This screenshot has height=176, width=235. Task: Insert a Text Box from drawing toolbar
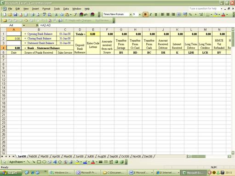tap(50, 162)
